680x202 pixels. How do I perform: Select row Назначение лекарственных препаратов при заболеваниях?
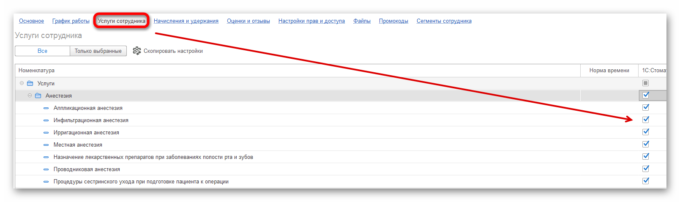click(341, 157)
